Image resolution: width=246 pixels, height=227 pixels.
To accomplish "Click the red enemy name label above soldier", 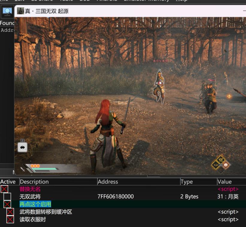I will [x=160, y=61].
